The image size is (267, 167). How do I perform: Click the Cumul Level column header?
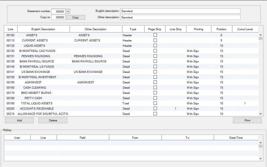(x=245, y=29)
